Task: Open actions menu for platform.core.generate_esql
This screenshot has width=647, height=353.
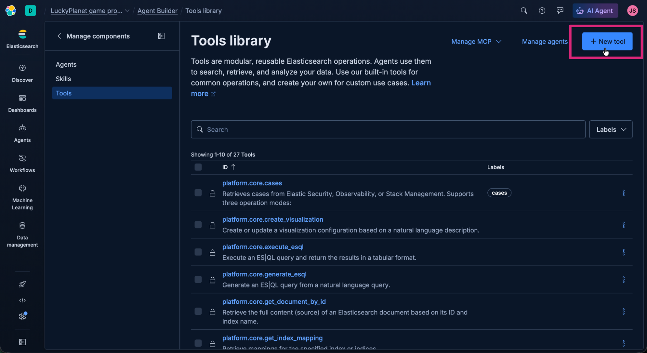Action: tap(623, 280)
